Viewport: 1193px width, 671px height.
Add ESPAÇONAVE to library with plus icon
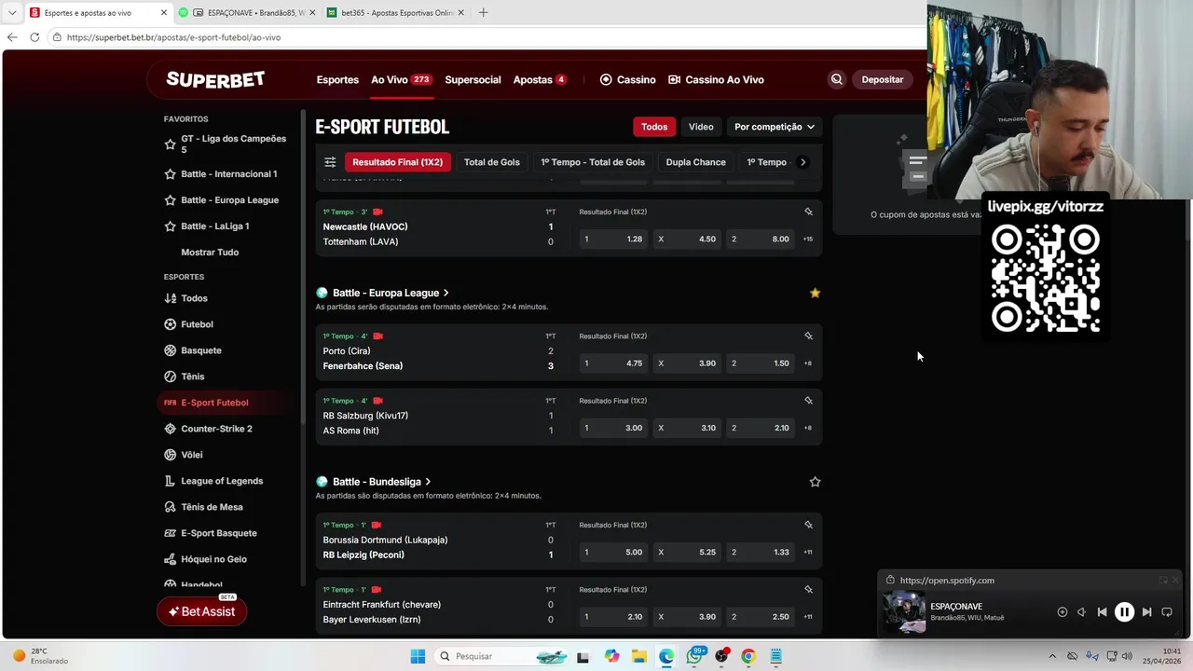(1062, 612)
